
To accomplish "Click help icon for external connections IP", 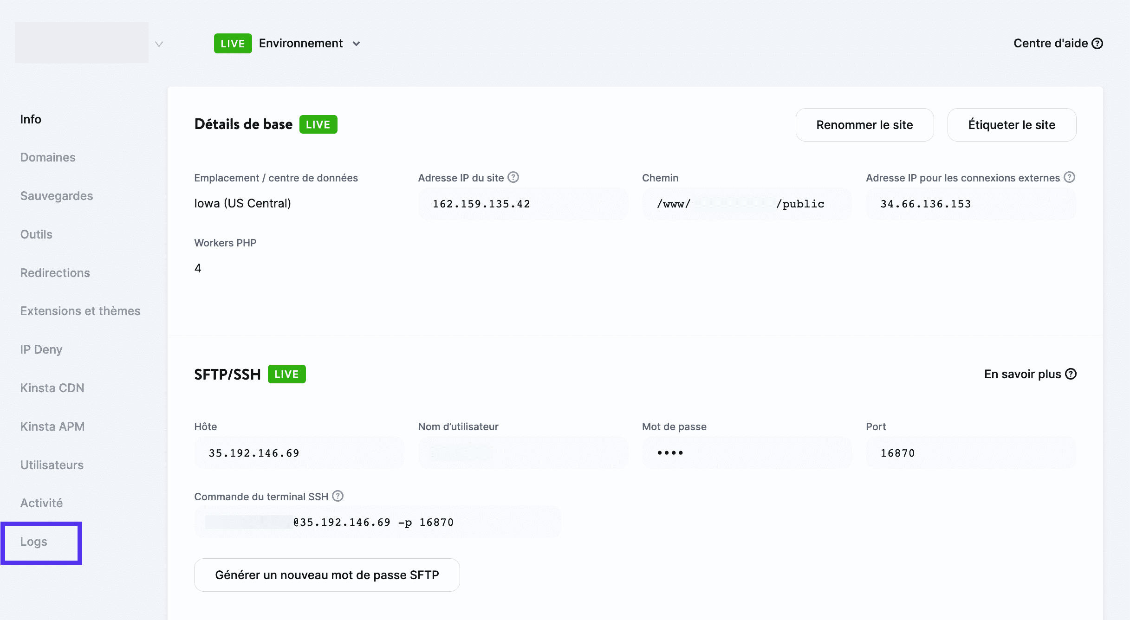I will pos(1069,177).
